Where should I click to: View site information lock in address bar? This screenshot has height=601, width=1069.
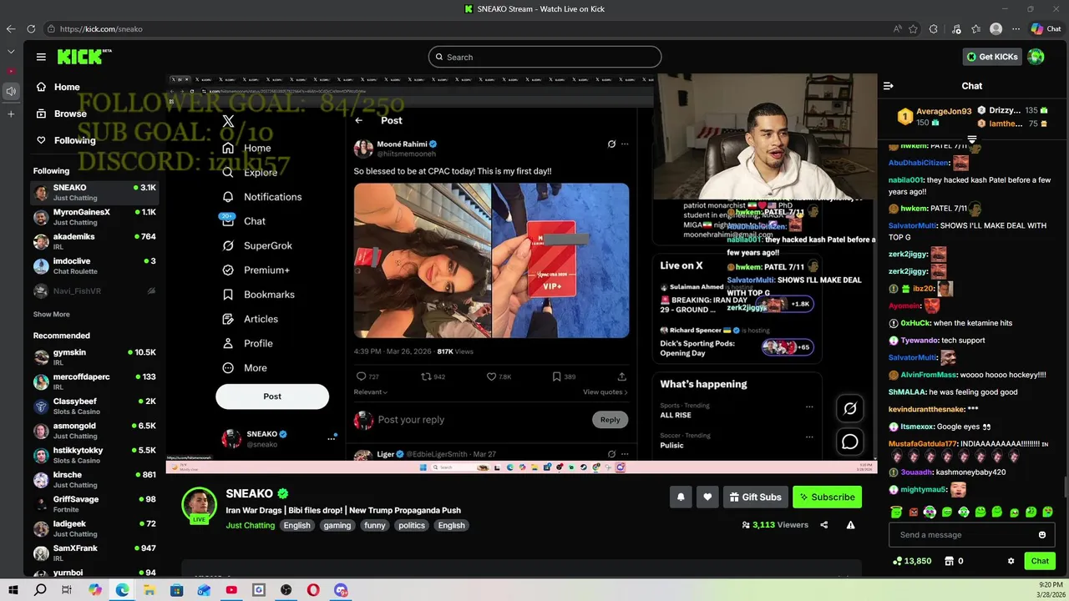tap(51, 28)
